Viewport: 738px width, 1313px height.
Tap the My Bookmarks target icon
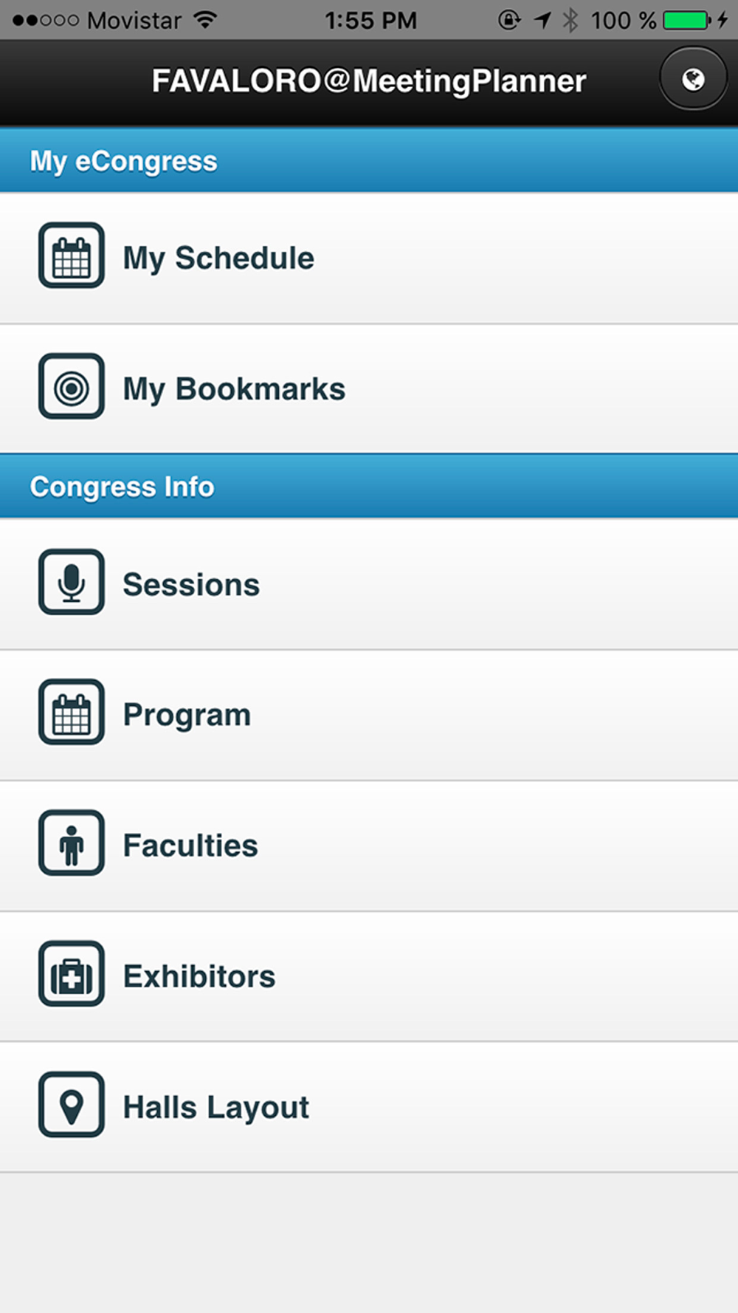point(72,386)
